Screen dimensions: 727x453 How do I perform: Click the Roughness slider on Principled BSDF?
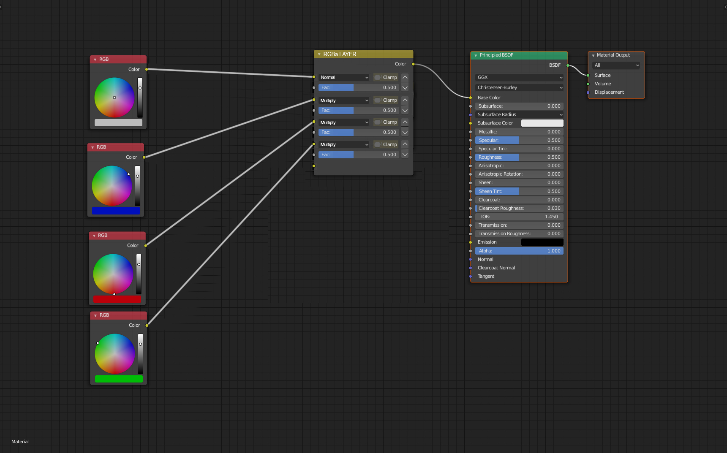tap(519, 157)
